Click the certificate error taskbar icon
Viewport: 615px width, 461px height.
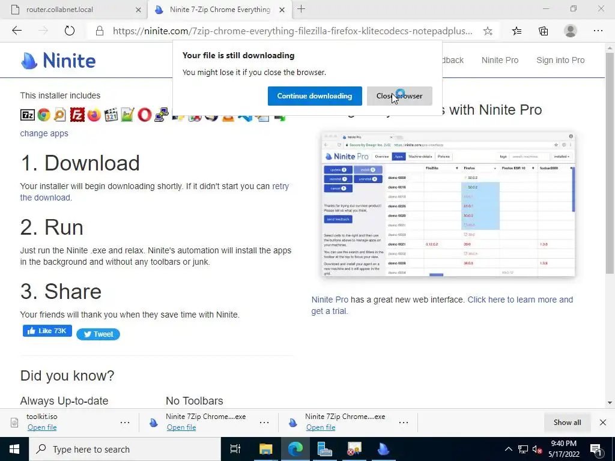tap(354, 449)
